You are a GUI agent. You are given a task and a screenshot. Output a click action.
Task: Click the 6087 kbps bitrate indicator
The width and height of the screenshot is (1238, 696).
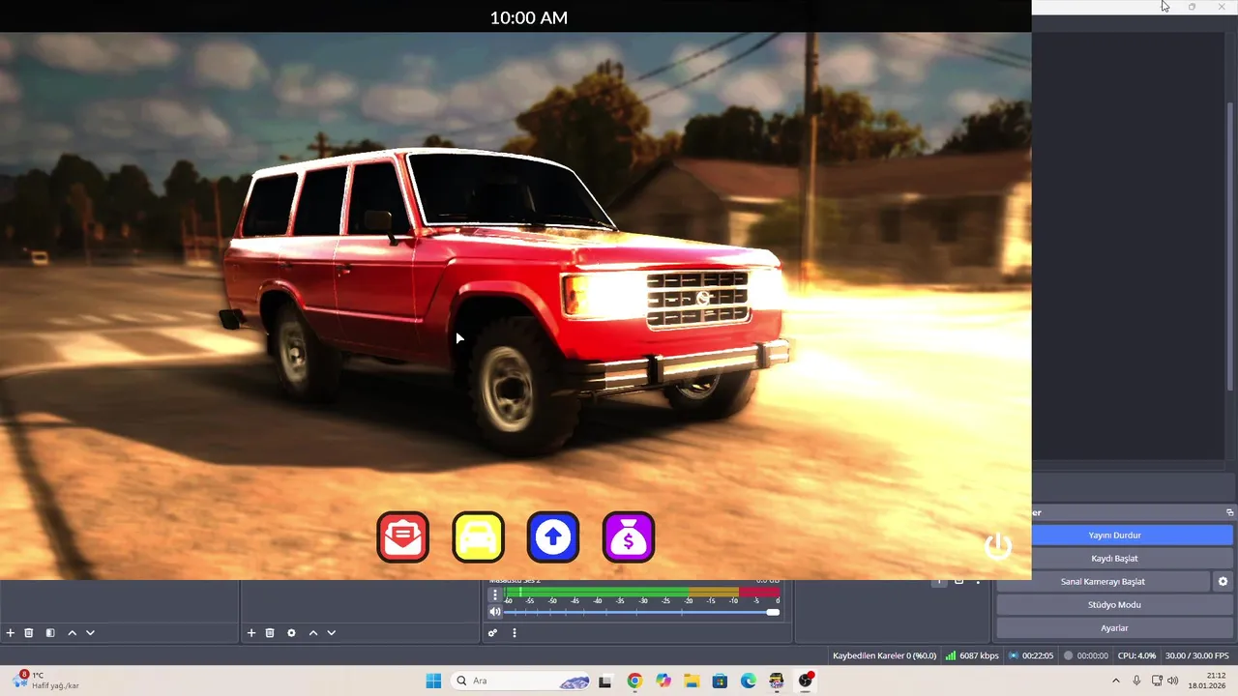pos(972,655)
